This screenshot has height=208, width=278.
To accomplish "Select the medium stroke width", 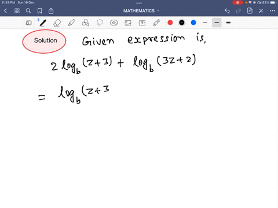I will (217, 23).
